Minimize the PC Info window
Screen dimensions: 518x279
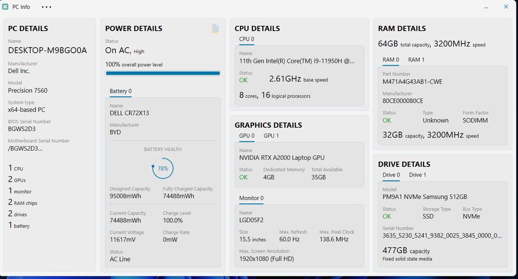487,7
